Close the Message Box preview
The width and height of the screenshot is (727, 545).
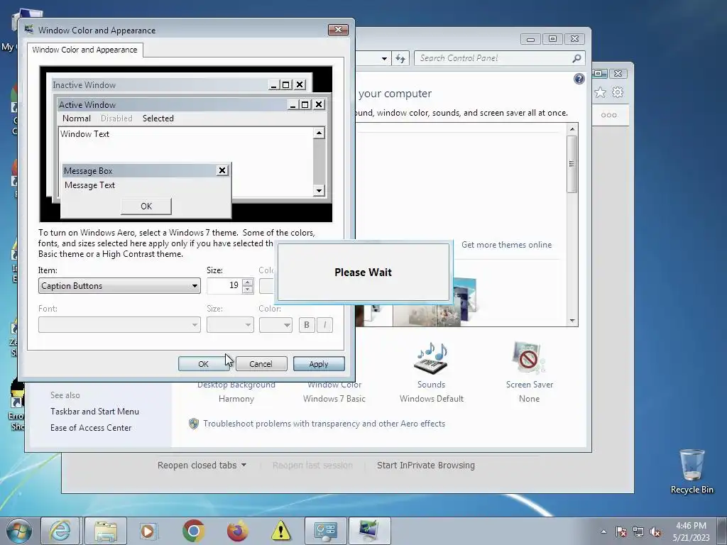click(x=222, y=170)
